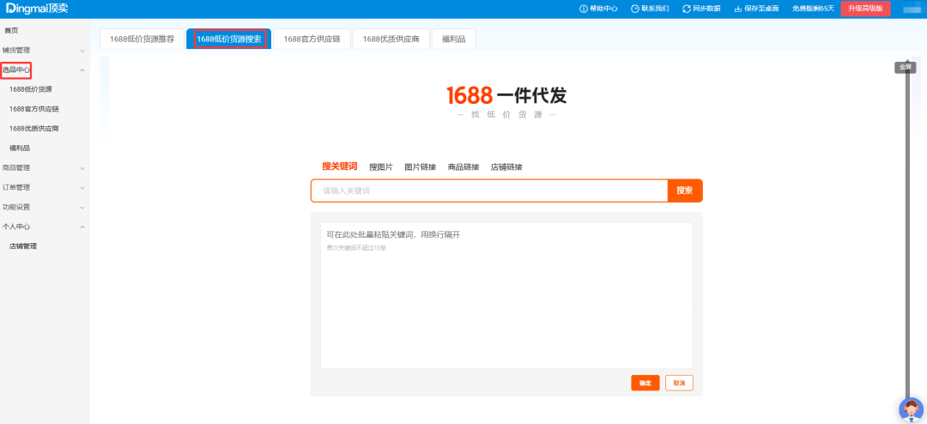Click the 升级高级版 upgrade button
This screenshot has width=927, height=424.
click(865, 9)
